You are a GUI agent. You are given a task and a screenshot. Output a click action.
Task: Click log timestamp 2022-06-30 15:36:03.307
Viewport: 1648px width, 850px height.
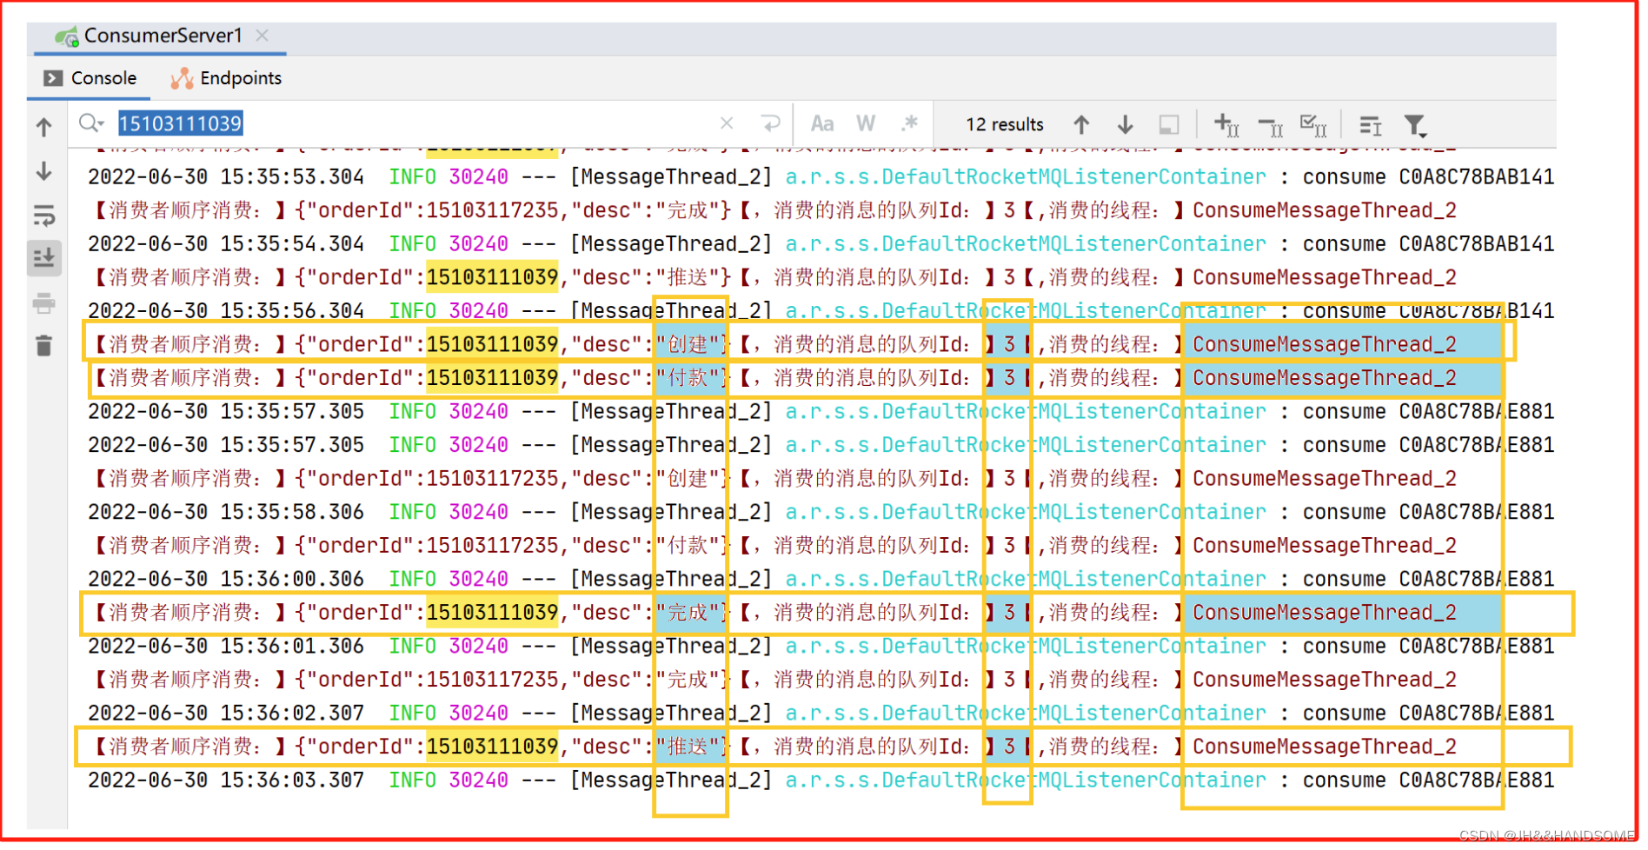pos(226,780)
